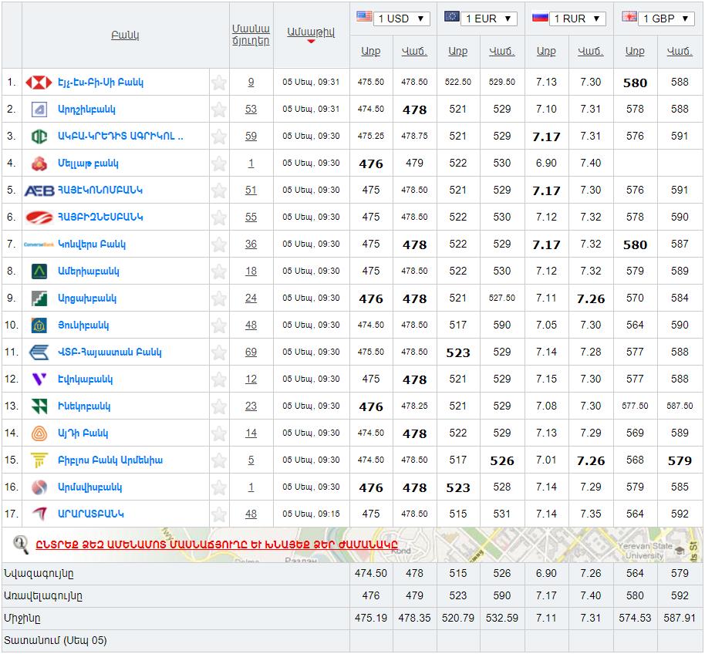Toggle favorite star for Araratbank row
705x654 pixels.
pyautogui.click(x=219, y=514)
